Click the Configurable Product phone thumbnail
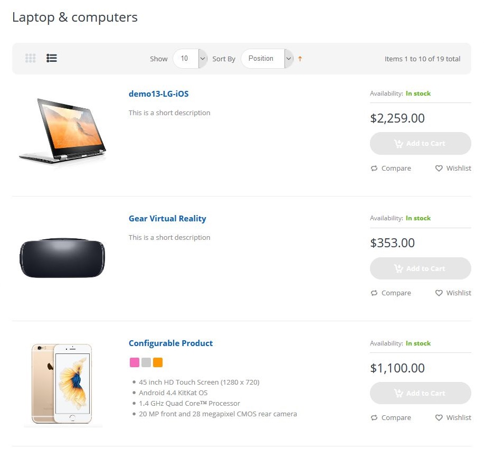485x457 pixels. tap(62, 384)
